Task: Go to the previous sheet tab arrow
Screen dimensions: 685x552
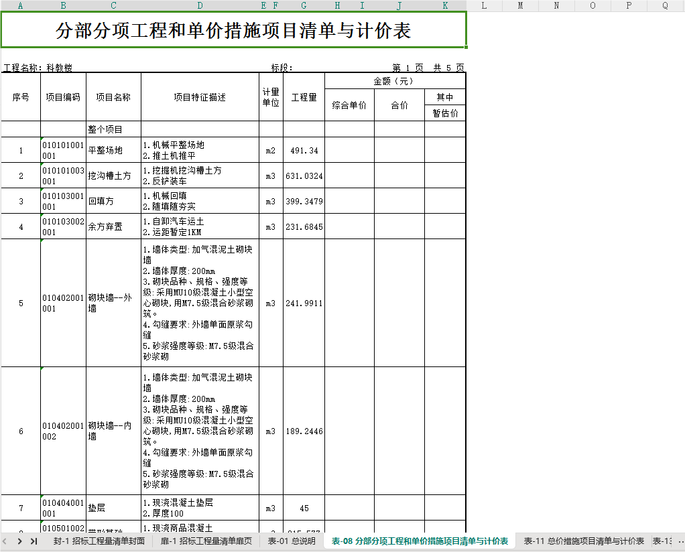Action: [x=5, y=541]
